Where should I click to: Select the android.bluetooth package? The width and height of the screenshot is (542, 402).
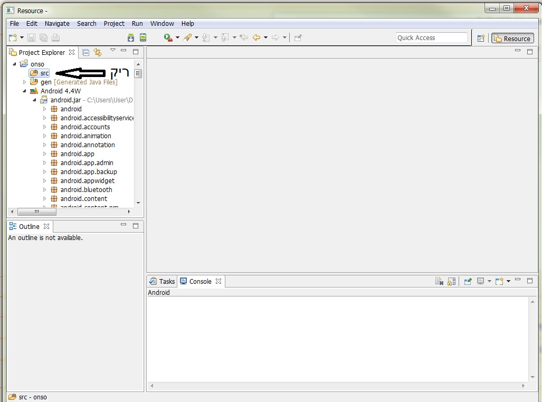tap(86, 189)
